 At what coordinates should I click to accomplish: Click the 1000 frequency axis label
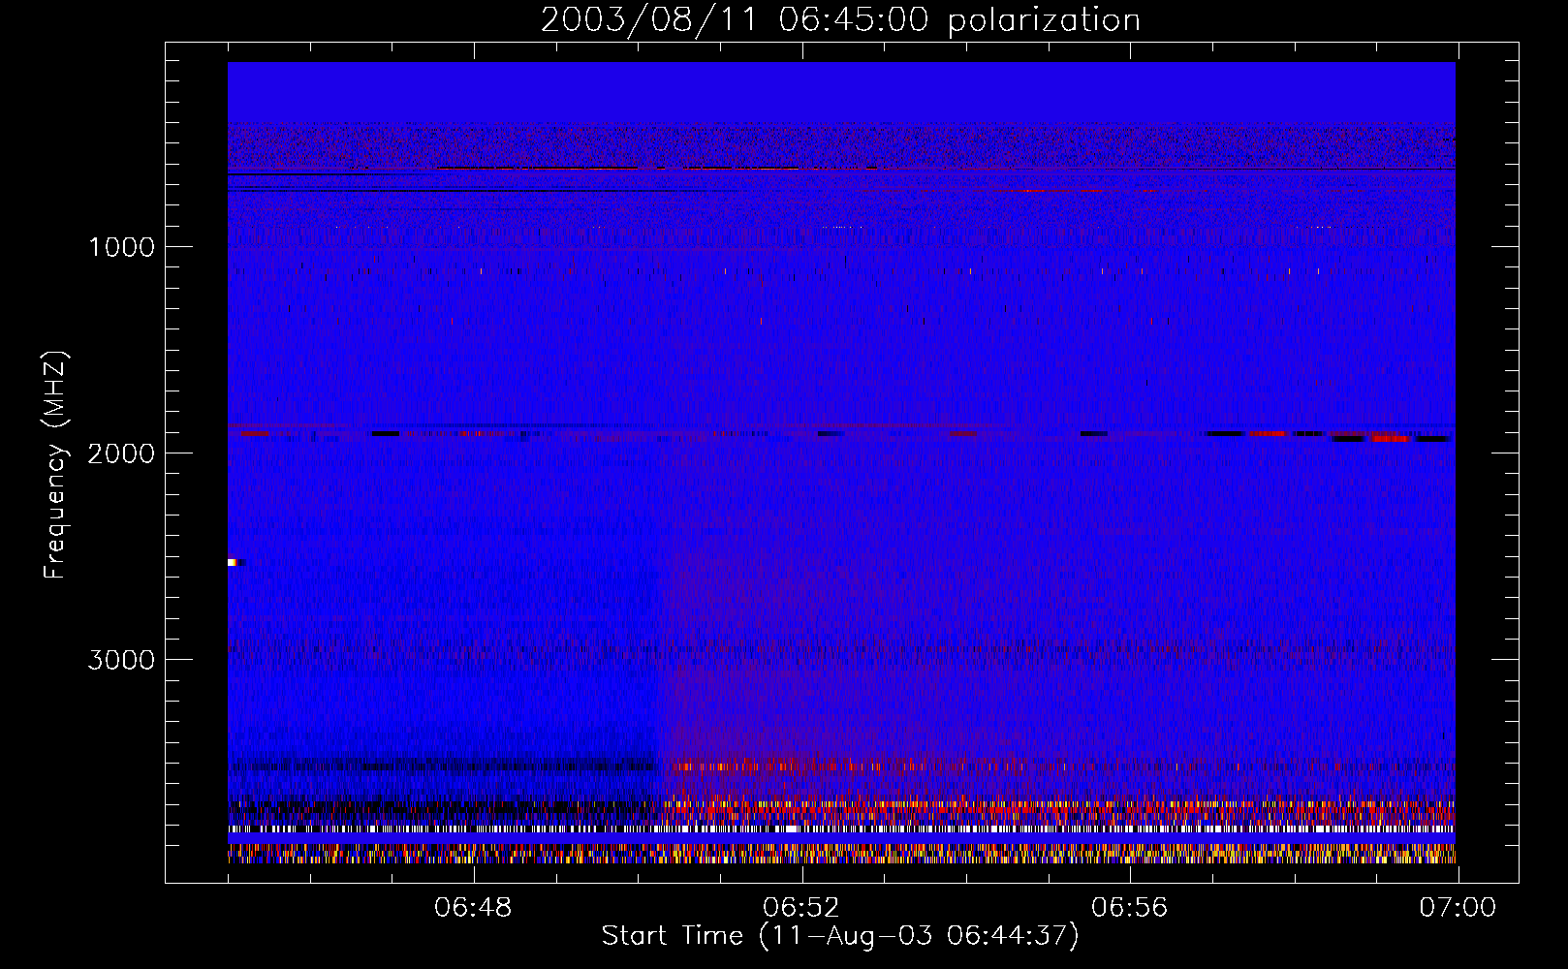pyautogui.click(x=121, y=247)
